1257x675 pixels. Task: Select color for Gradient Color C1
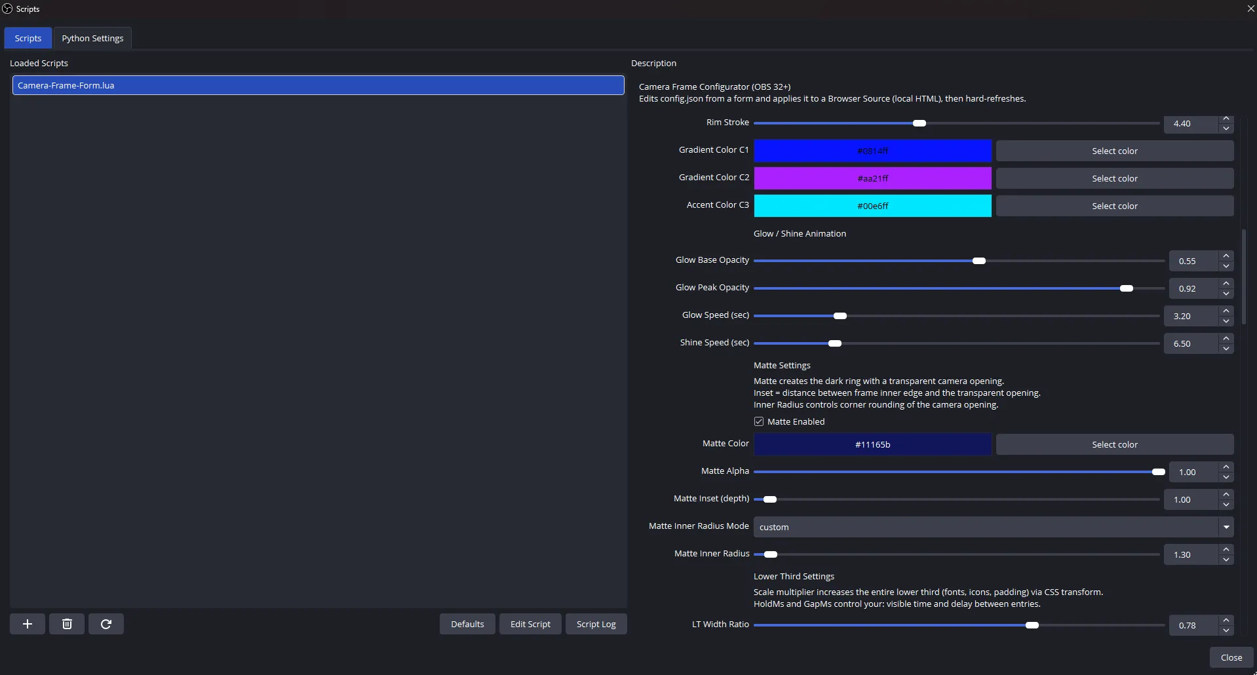1113,150
